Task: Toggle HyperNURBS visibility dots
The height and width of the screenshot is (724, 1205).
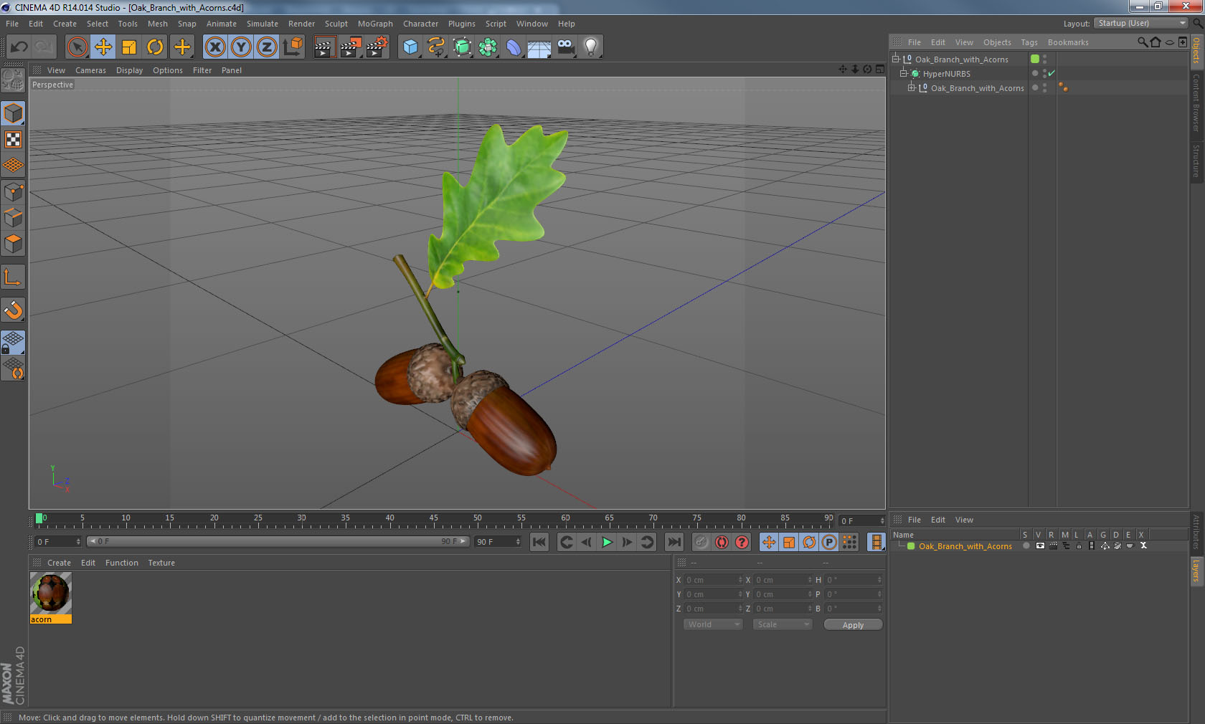Action: click(x=1044, y=73)
